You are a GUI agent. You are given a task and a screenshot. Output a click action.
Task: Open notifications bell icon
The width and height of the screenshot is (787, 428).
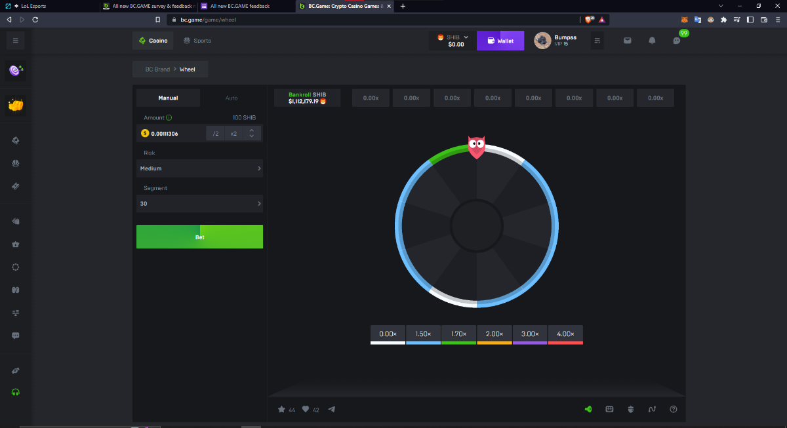click(x=652, y=41)
